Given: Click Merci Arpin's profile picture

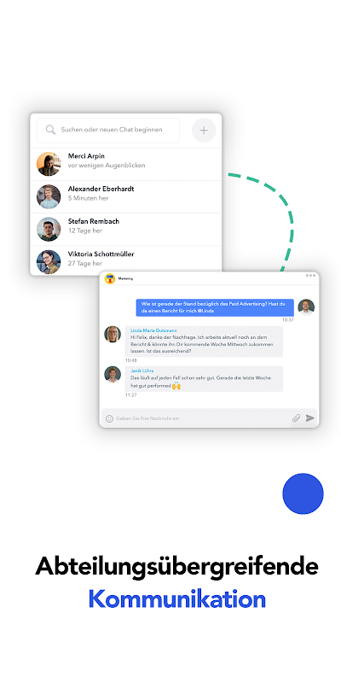Looking at the screenshot, I should [49, 164].
